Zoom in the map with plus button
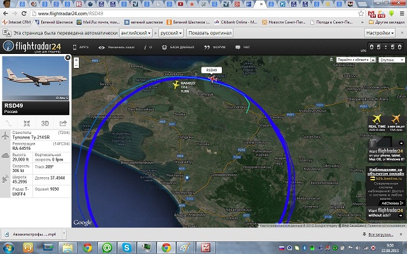This screenshot has height=254, width=407. point(76,60)
